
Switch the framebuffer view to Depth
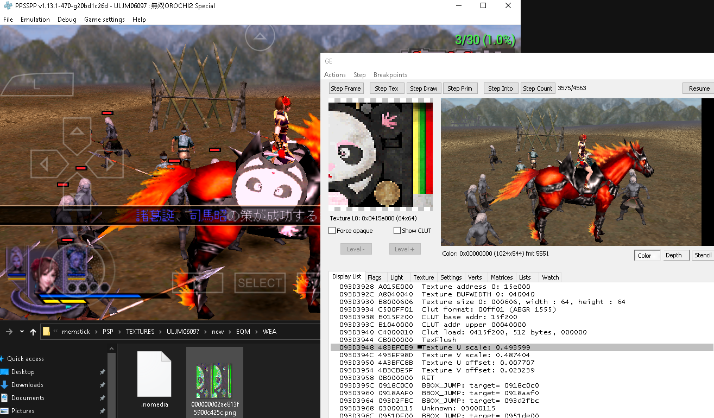675,255
